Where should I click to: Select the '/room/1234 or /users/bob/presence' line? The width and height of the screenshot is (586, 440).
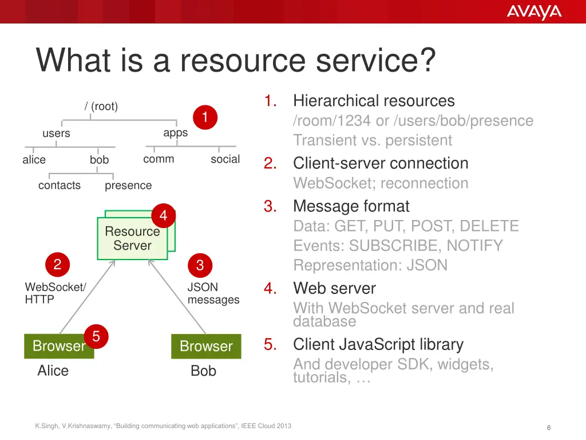tap(413, 121)
